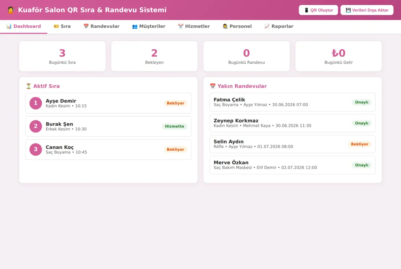Open the Bugünkü Gelir stat card
Viewport: 401px width, 269px height.
click(339, 56)
